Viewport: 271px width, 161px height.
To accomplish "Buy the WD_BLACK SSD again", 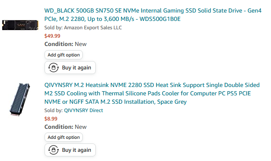I will 70,68.
